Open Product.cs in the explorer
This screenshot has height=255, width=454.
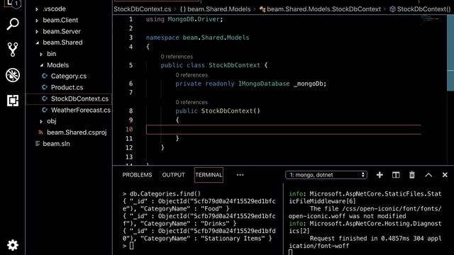[x=67, y=87]
